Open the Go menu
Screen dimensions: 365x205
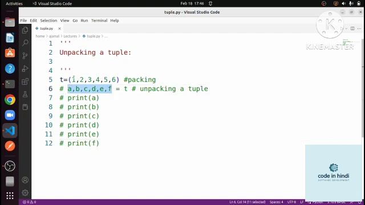click(75, 20)
